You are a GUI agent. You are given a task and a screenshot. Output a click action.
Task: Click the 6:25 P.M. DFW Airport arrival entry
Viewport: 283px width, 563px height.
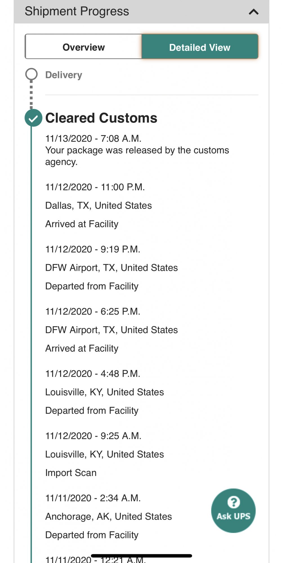point(111,330)
